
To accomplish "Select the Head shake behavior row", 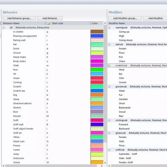I will [x=19, y=57].
